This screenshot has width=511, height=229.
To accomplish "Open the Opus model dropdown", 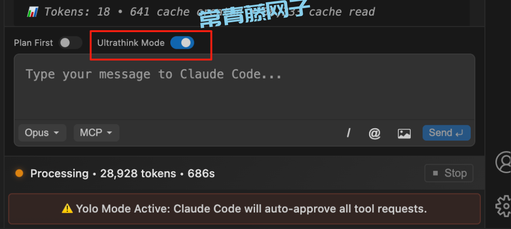I will pos(43,133).
